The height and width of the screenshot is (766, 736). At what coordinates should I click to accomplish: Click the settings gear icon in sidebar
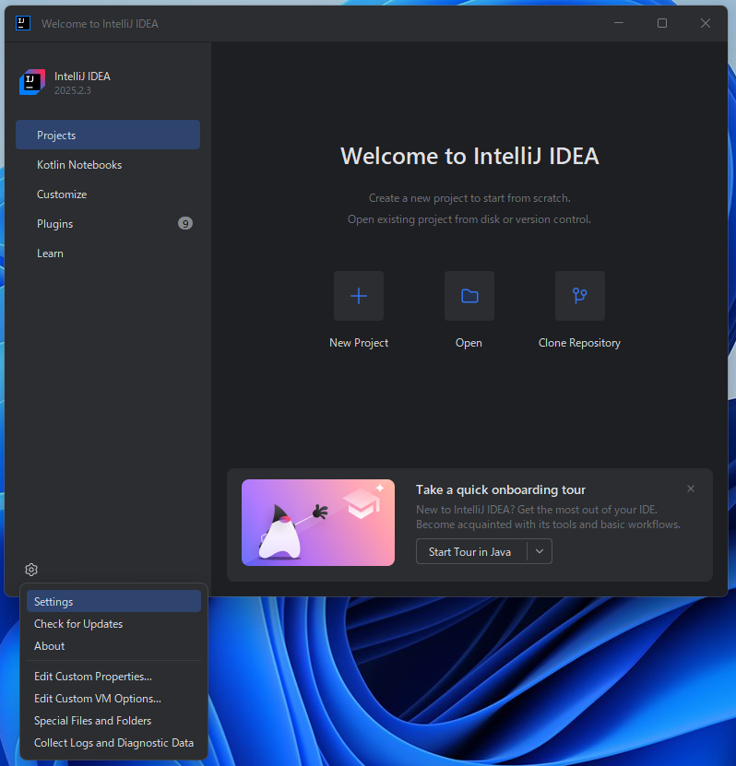click(31, 570)
